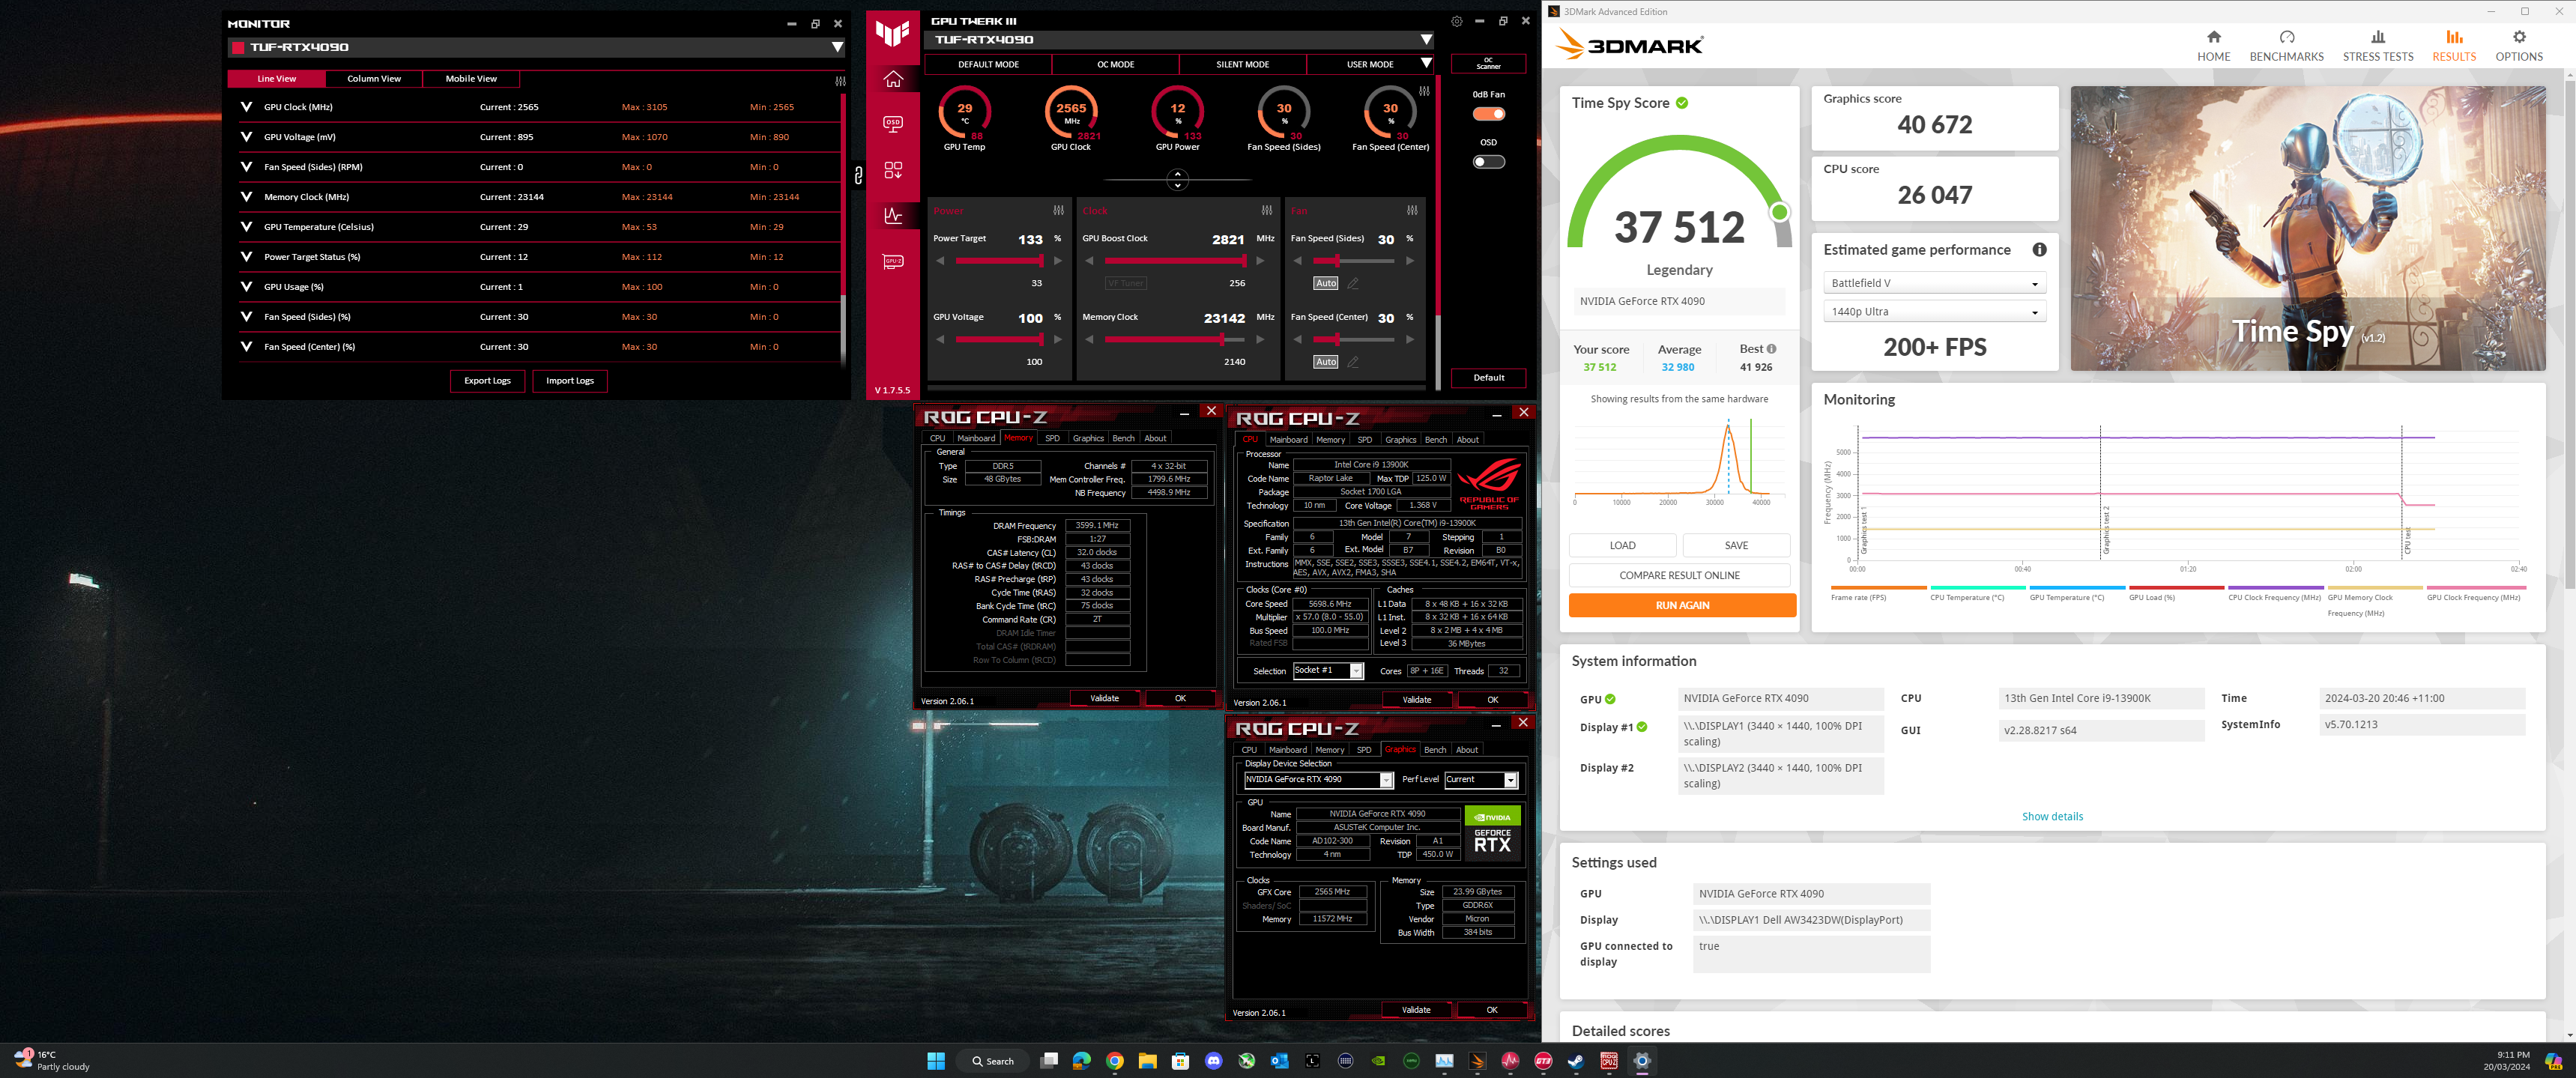
Task: Open 3DMark Benchmarks section
Action: click(2286, 46)
